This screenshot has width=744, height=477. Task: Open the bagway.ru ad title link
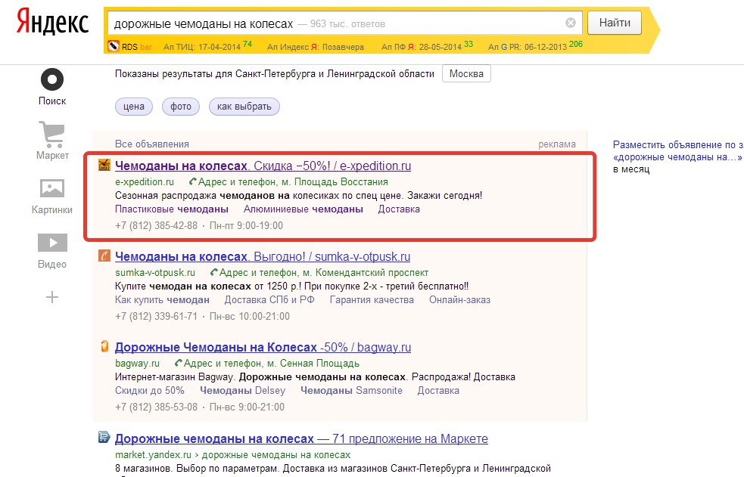click(263, 347)
